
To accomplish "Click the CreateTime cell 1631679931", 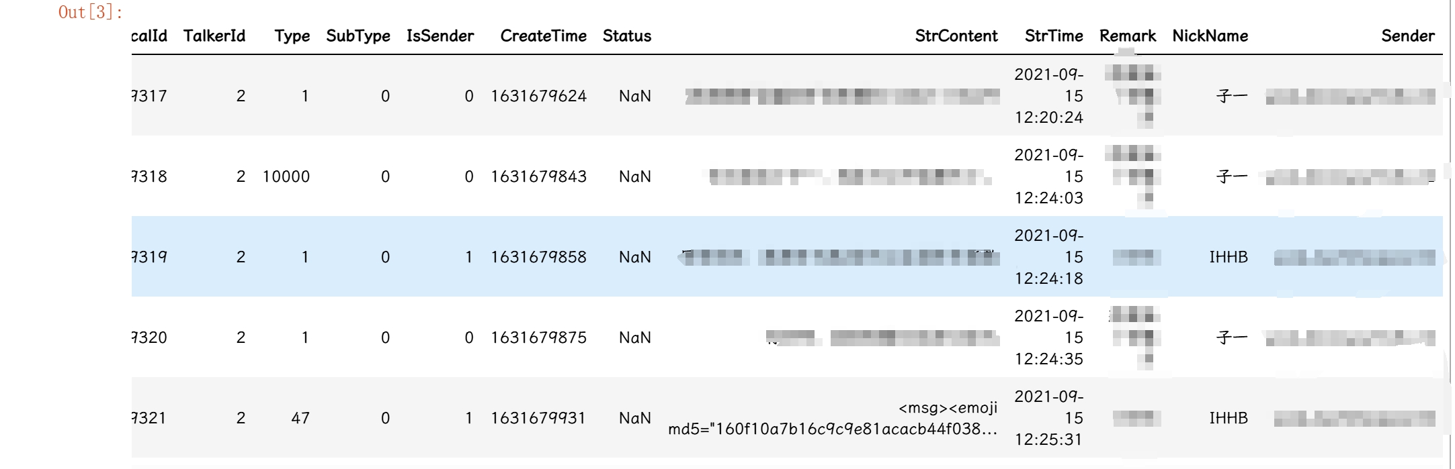I will [538, 418].
